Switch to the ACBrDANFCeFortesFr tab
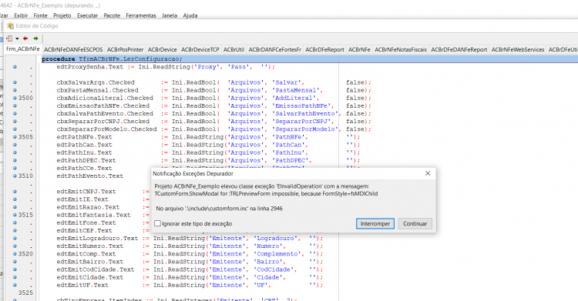 [x=274, y=49]
